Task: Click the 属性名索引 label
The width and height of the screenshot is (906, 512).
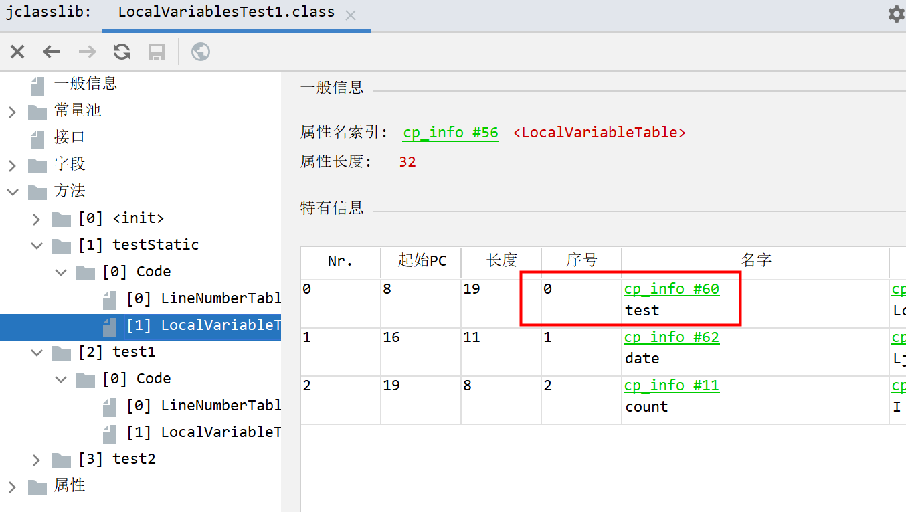Action: [344, 133]
